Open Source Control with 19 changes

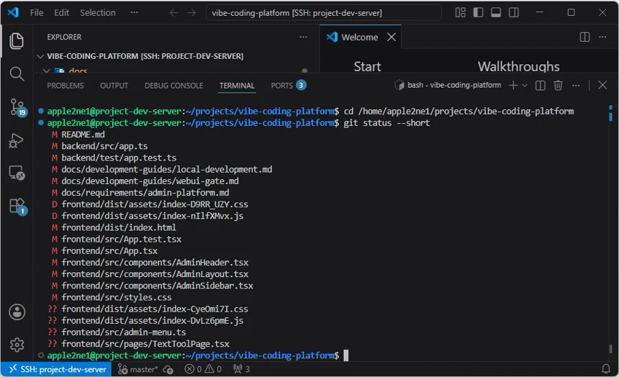17,107
